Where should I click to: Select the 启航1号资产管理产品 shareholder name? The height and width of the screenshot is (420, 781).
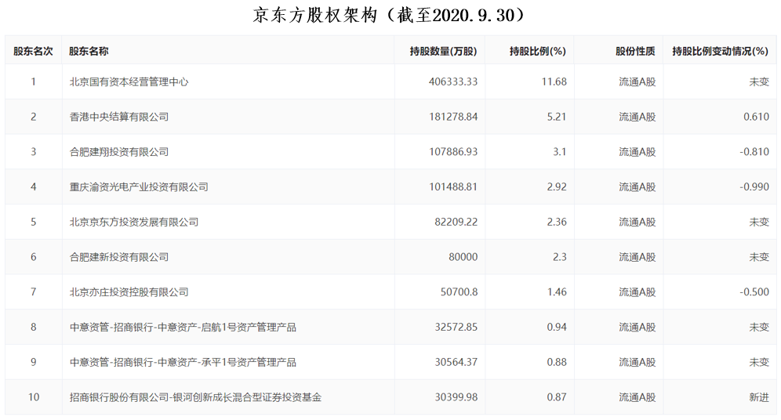point(183,328)
